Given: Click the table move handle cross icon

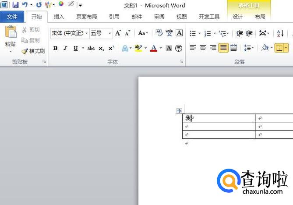Looking at the screenshot, I should [179, 111].
